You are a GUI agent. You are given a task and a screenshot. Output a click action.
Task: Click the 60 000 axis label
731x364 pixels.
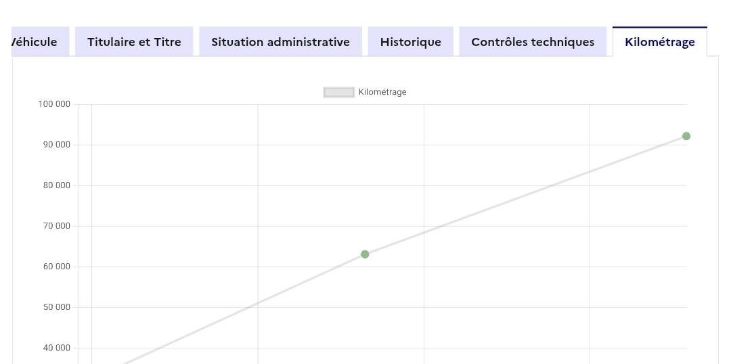point(56,267)
